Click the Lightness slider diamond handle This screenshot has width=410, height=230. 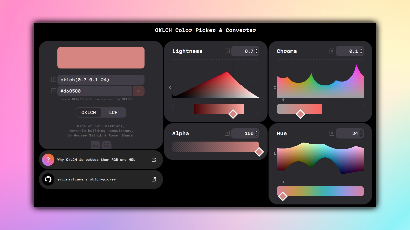pyautogui.click(x=233, y=114)
